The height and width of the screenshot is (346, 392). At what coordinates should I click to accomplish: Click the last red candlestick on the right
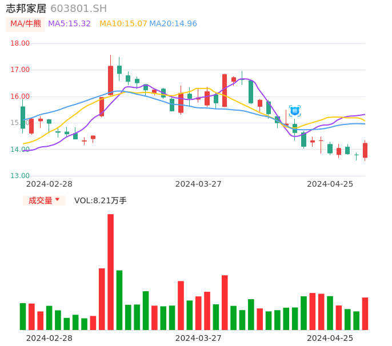(365, 150)
